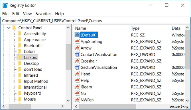Click the DWORD icon beside ContactVisualization
Viewport: 191px width, 110px height.
coord(77,54)
